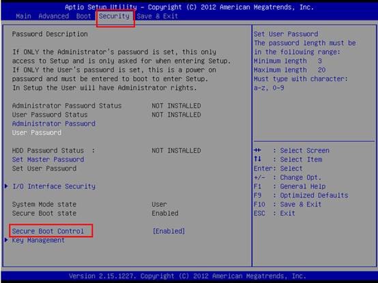Click Administrator Password Status label
This screenshot has height=283, width=378.
[67, 106]
